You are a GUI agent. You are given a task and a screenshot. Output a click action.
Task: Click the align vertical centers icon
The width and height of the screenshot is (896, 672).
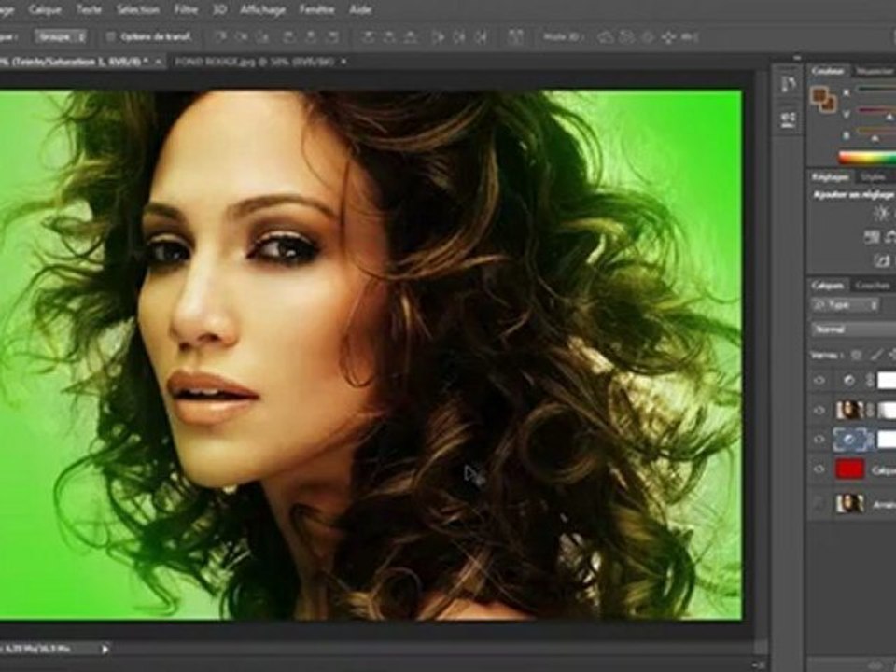241,37
